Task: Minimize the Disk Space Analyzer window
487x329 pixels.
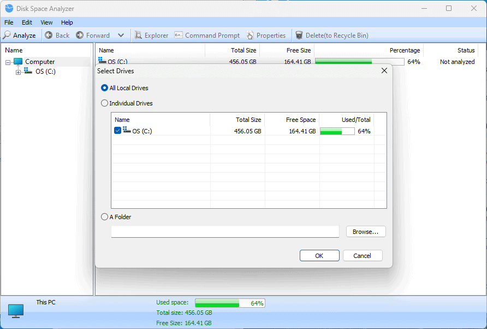Action: pos(424,8)
